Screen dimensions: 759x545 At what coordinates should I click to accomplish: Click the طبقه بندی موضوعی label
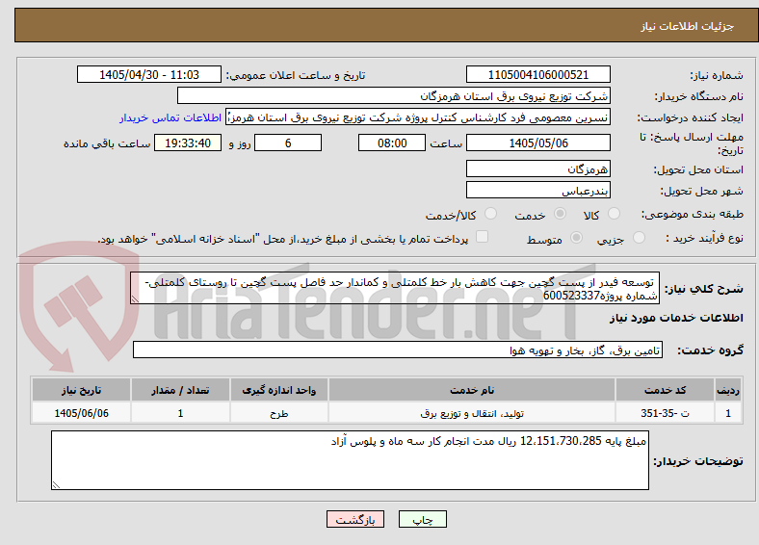coord(693,214)
